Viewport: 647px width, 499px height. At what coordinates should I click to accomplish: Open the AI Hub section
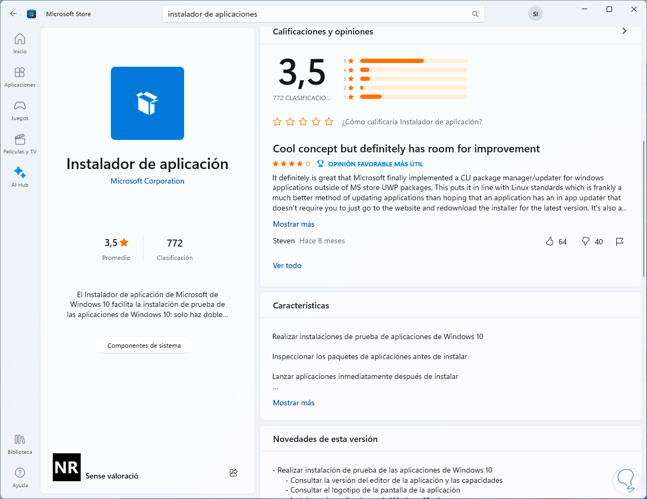pos(20,177)
